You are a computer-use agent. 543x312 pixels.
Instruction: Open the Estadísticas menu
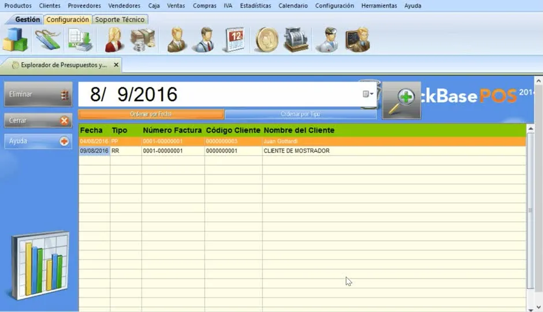click(255, 6)
